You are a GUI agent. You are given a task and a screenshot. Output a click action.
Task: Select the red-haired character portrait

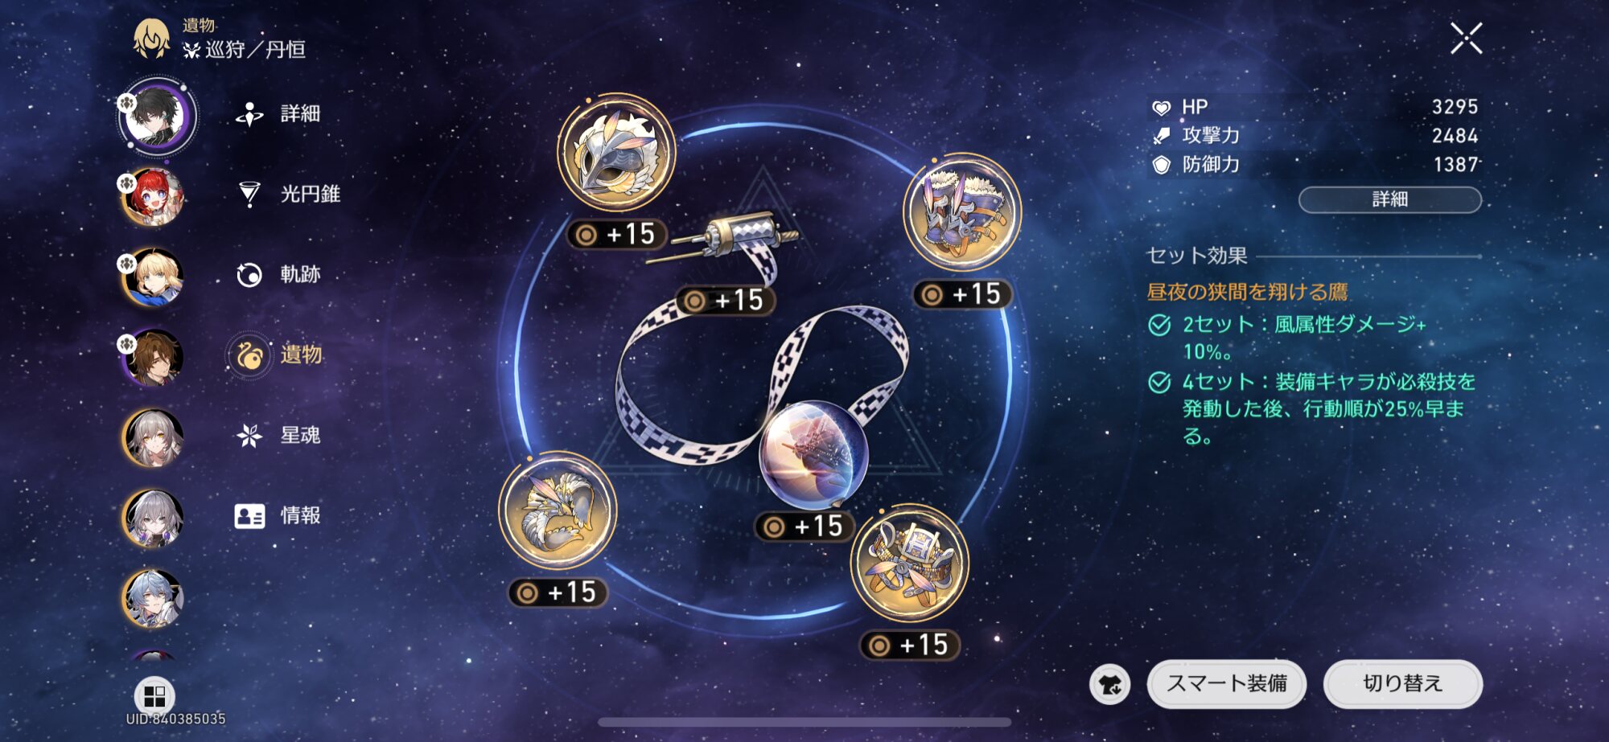pos(153,197)
